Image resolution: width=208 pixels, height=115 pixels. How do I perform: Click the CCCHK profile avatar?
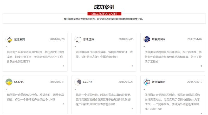pyautogui.click(x=78, y=82)
